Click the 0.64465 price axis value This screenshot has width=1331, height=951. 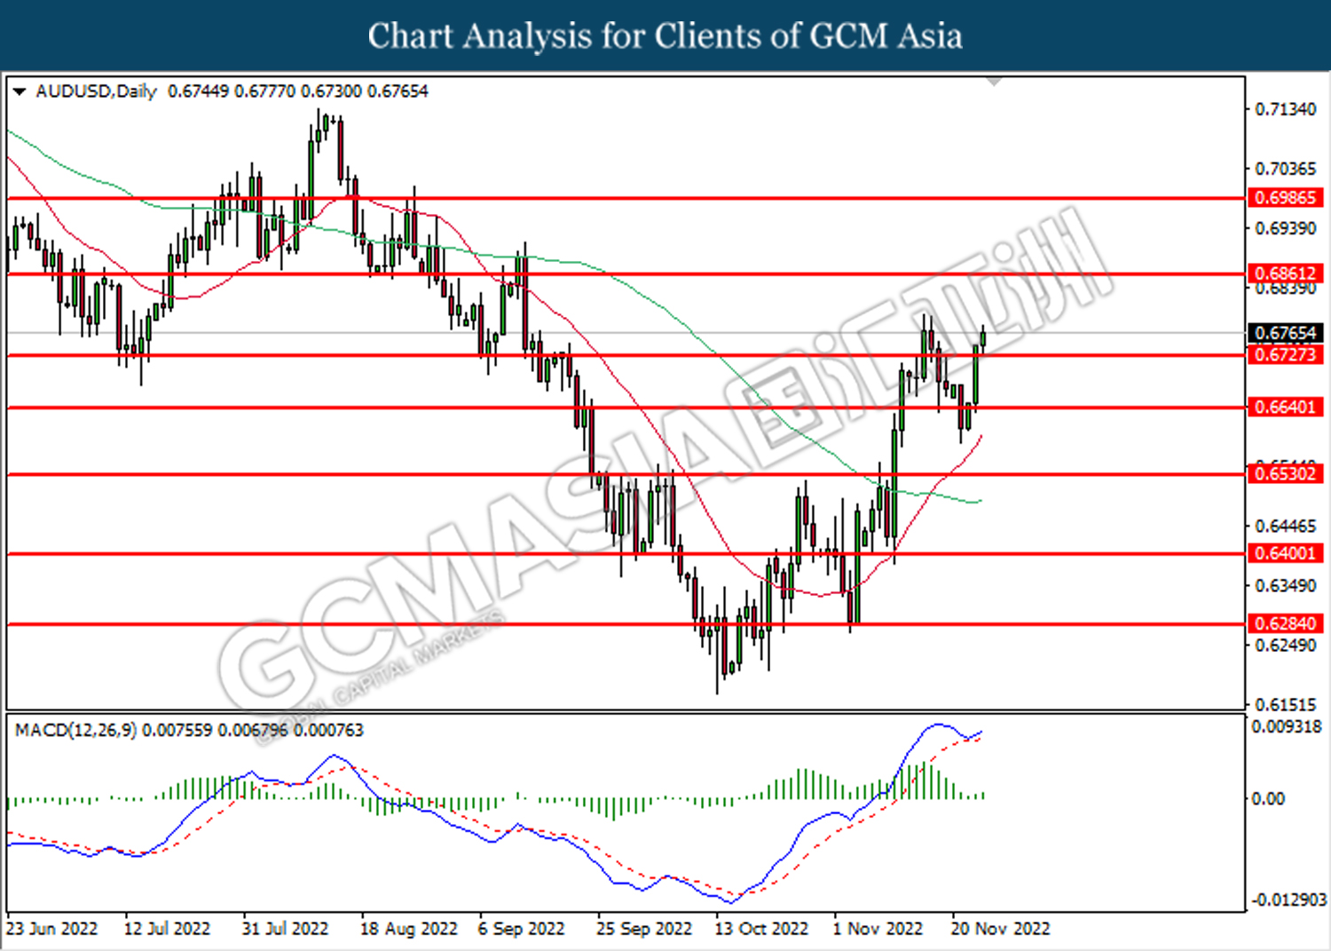(x=1286, y=527)
